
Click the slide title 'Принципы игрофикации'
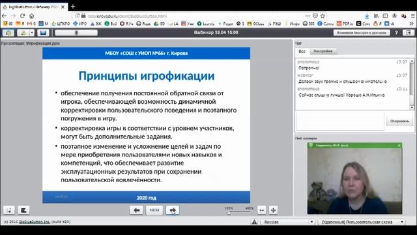point(146,76)
